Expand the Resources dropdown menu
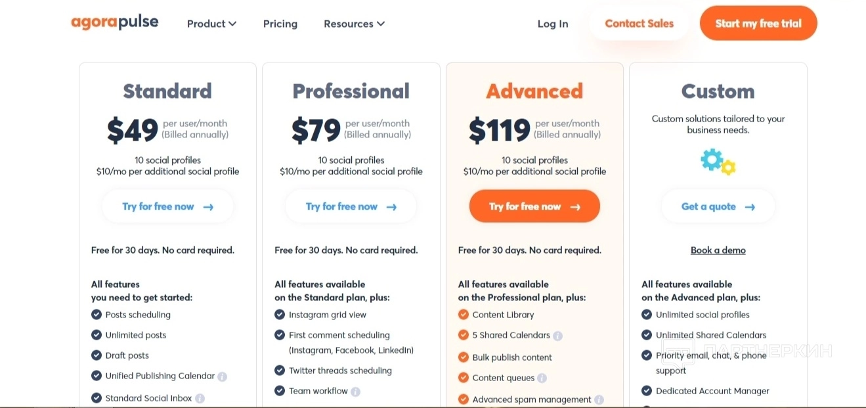 pyautogui.click(x=354, y=24)
